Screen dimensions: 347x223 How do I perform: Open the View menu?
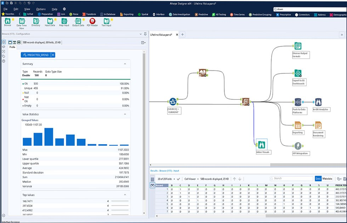pyautogui.click(x=27, y=9)
